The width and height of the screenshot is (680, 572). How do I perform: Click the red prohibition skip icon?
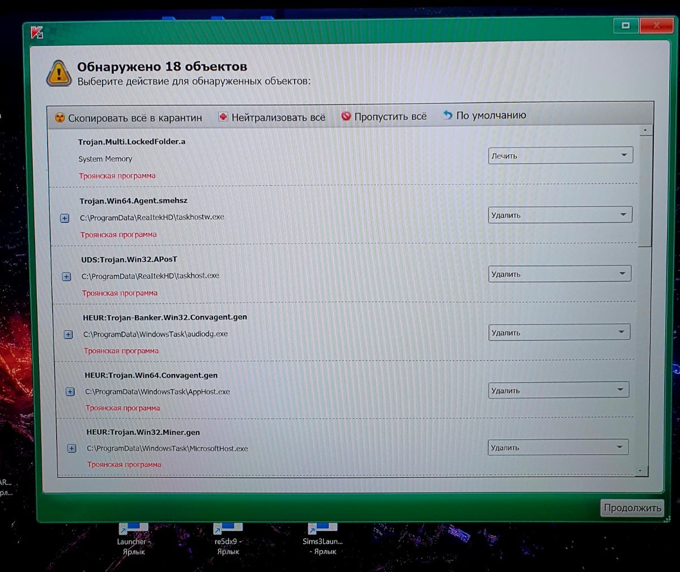tap(346, 116)
